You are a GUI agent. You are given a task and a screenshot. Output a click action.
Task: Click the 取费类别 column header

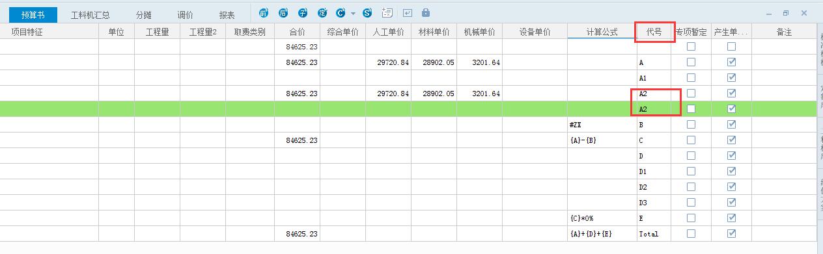point(249,32)
